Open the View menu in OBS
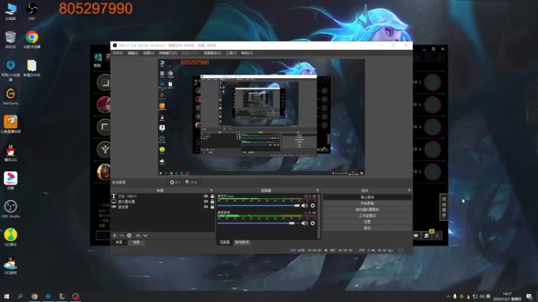 tap(149, 53)
